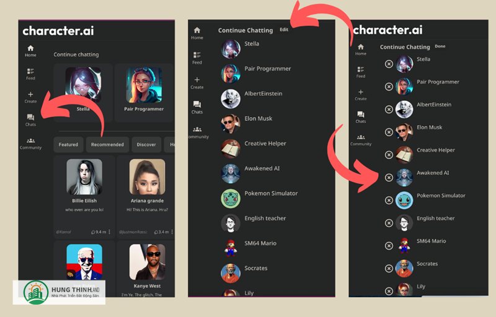Open Awakened AI chat in Edit list

click(250, 173)
